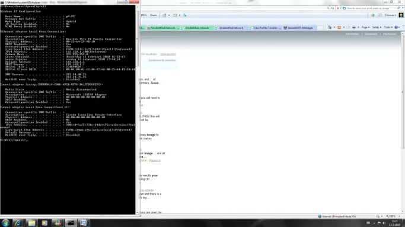This screenshot has height=227, width=405.
Task: Switch to View Profile: Trouble tab
Action: pyautogui.click(x=265, y=28)
